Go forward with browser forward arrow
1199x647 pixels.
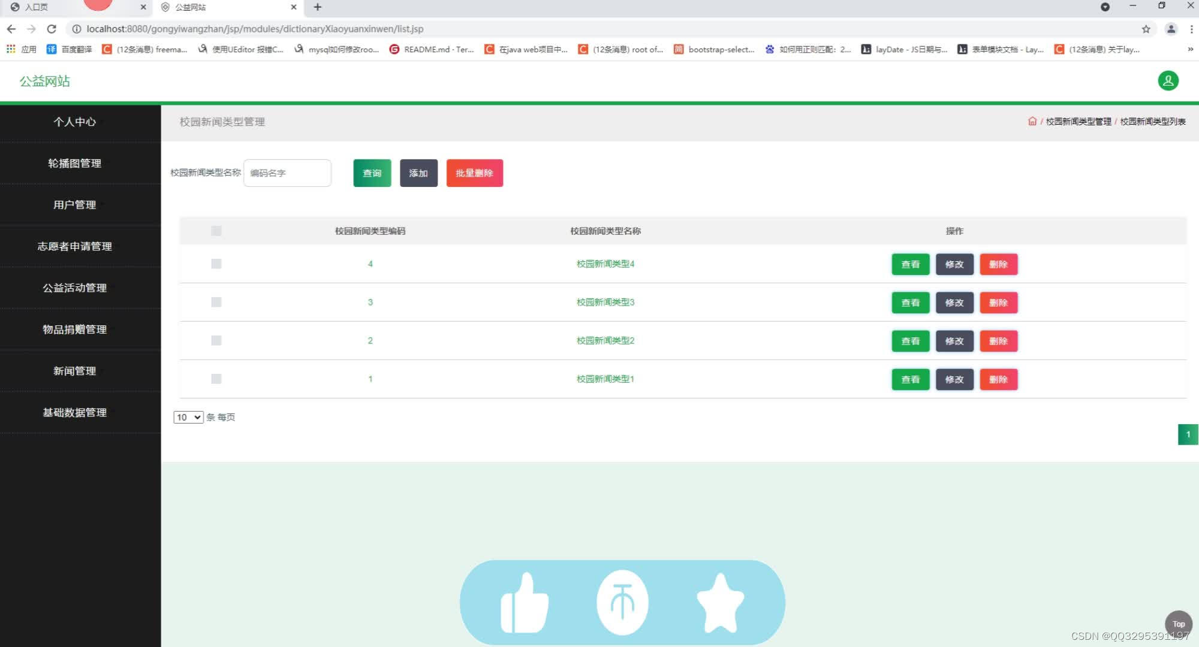click(31, 29)
